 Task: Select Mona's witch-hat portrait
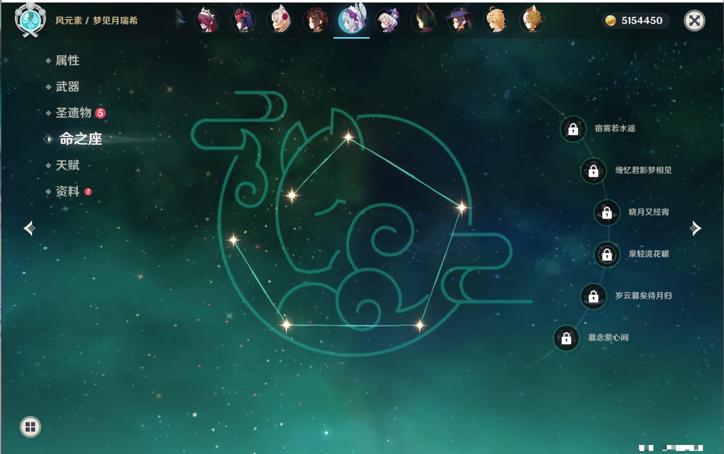pos(460,21)
